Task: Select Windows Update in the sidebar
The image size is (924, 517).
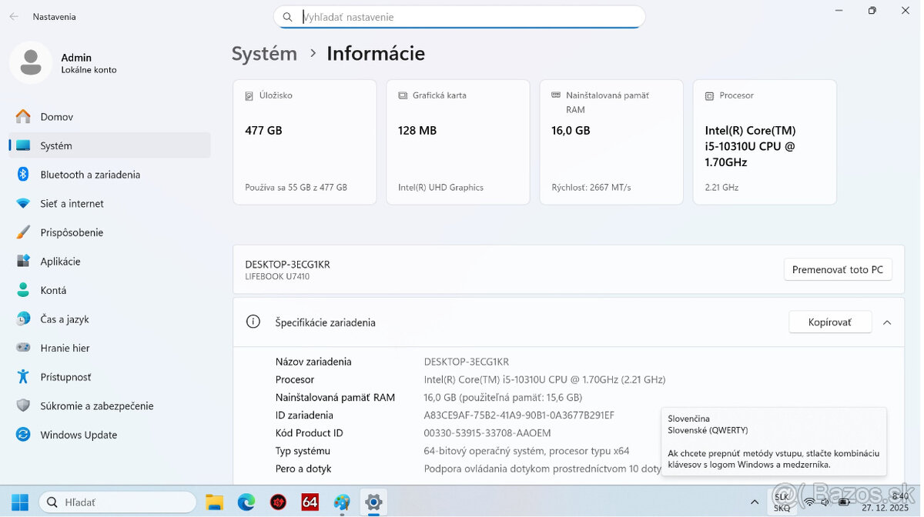Action: click(x=78, y=435)
